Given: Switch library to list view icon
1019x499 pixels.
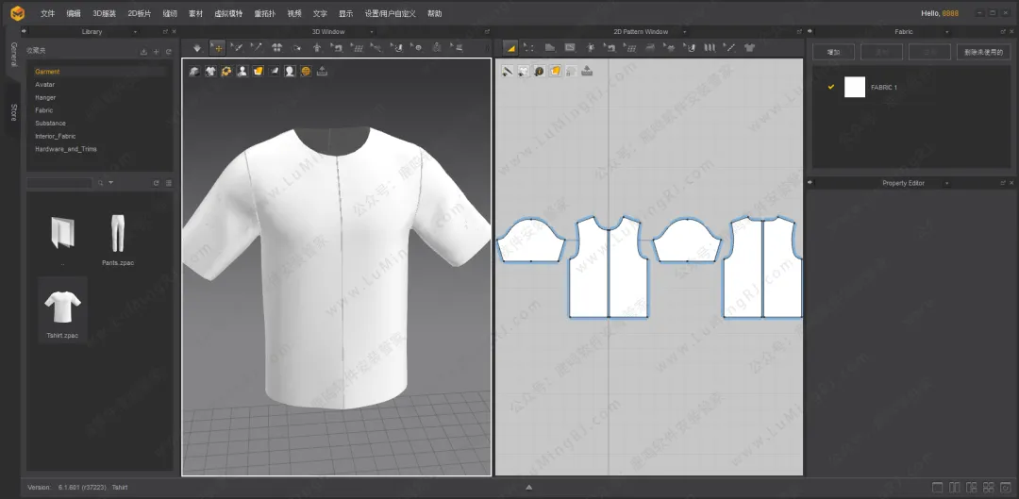Looking at the screenshot, I should pyautogui.click(x=169, y=183).
